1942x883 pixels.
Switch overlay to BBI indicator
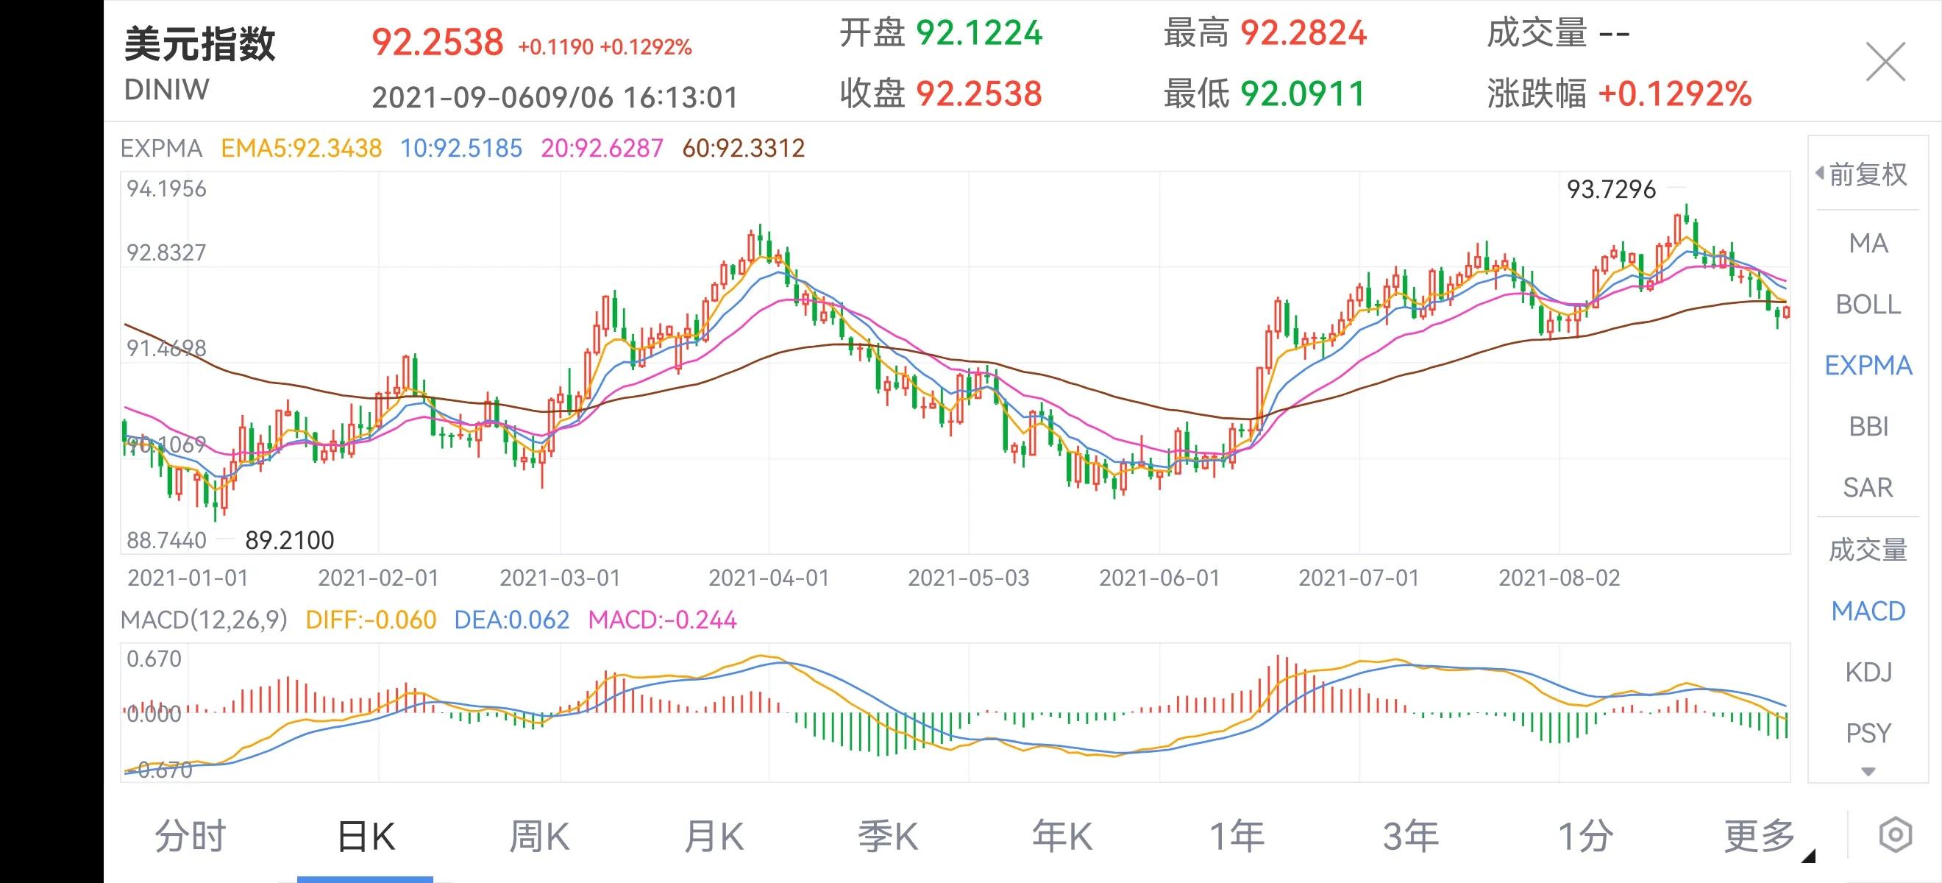[1868, 427]
